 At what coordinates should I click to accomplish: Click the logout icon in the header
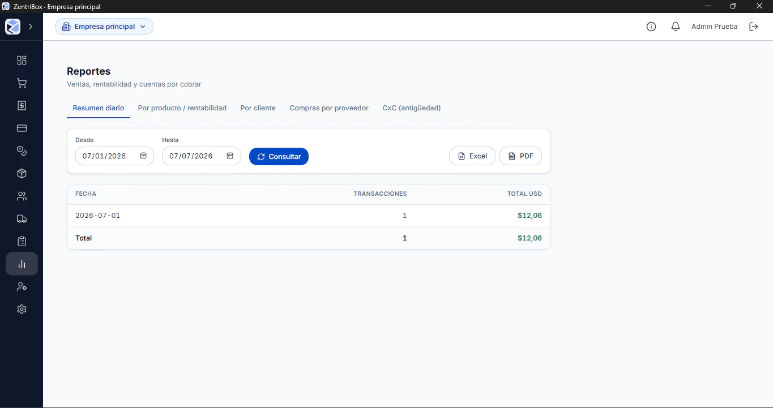tap(754, 27)
